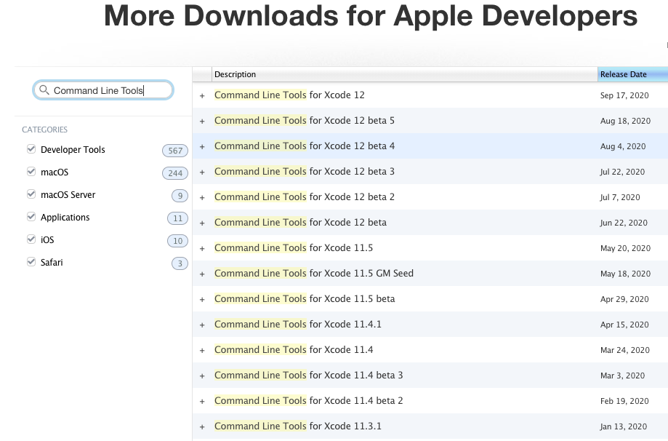Image resolution: width=668 pixels, height=441 pixels.
Task: Expand the Xcode 11.4.1 row
Action: coord(202,325)
